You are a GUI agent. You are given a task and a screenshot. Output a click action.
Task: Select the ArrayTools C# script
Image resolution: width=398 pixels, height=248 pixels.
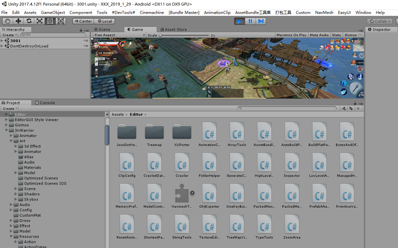point(237,132)
